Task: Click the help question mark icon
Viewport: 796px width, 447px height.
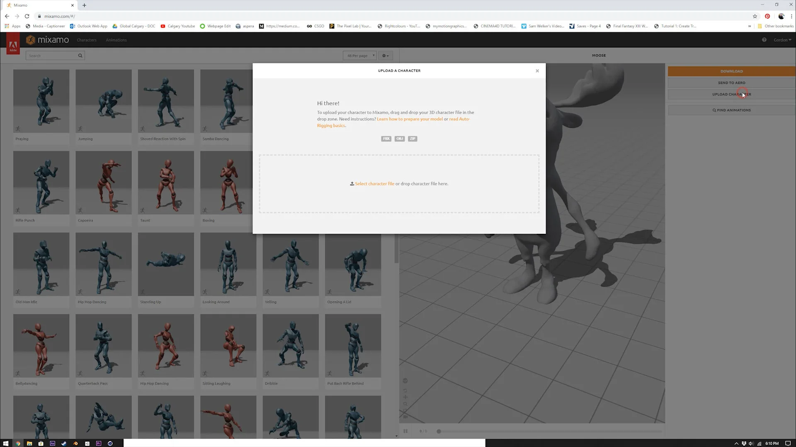Action: (764, 40)
